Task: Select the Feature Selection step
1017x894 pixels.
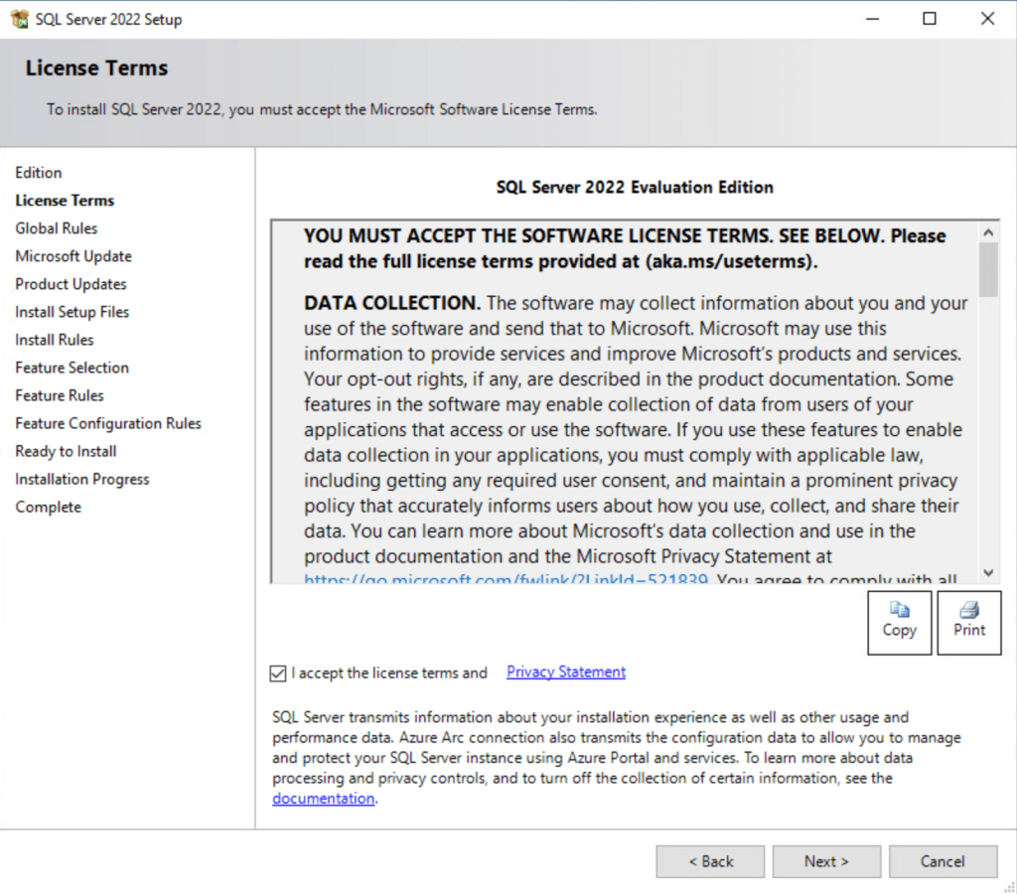Action: click(x=72, y=368)
